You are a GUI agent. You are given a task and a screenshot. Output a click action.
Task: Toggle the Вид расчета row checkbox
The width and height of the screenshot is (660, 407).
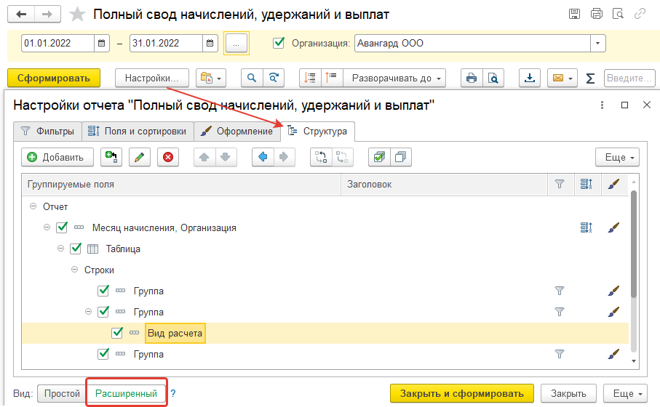117,333
